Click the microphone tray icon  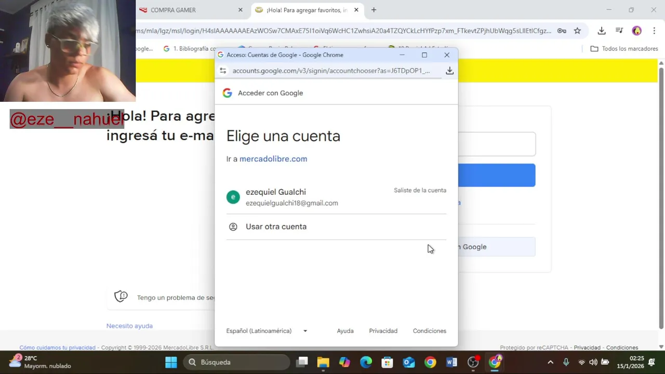(566, 362)
